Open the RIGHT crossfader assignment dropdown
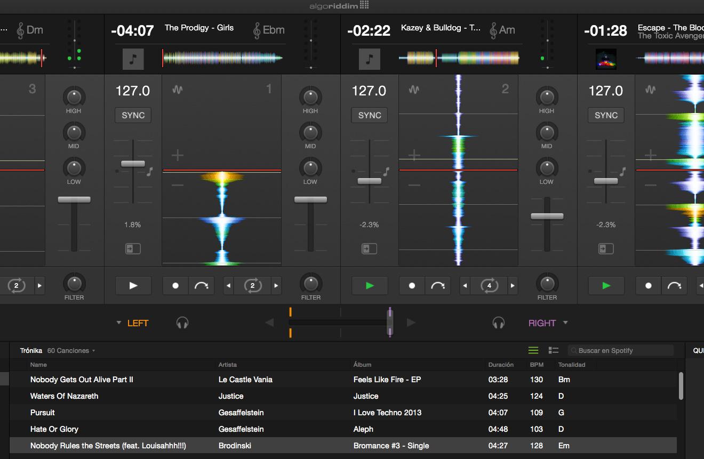The height and width of the screenshot is (459, 704). coord(548,323)
